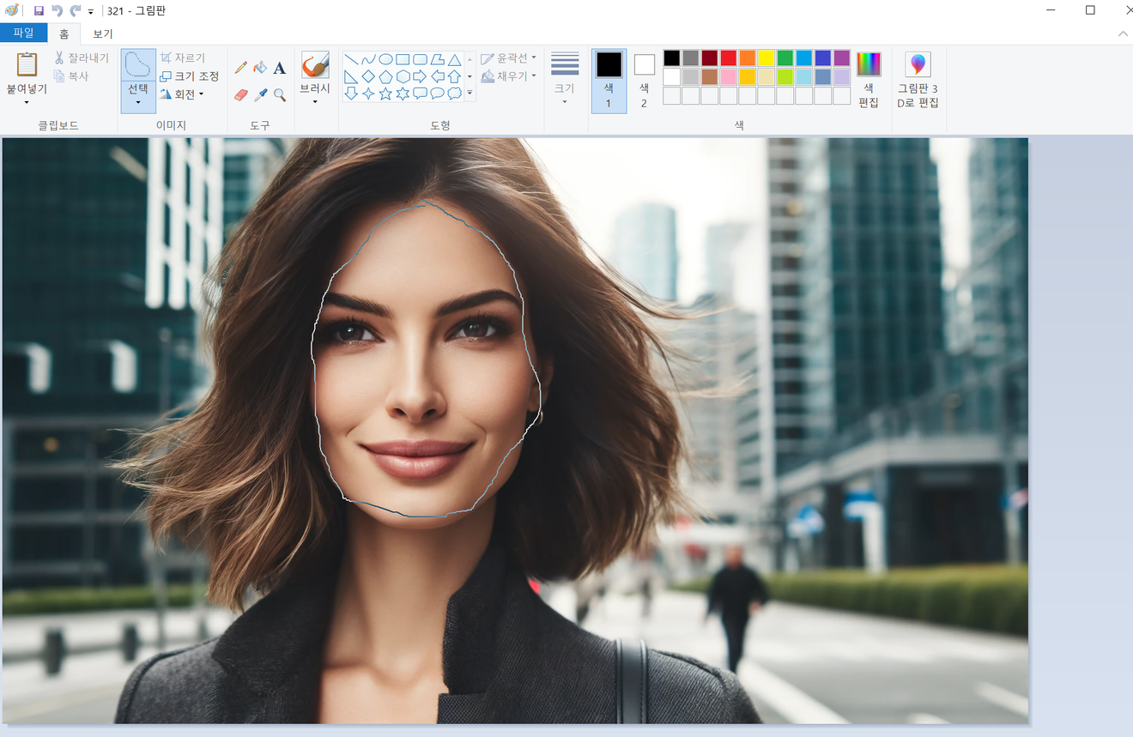Switch to the 보기 view tab
Screen dimensions: 1133x737
pyautogui.click(x=103, y=33)
